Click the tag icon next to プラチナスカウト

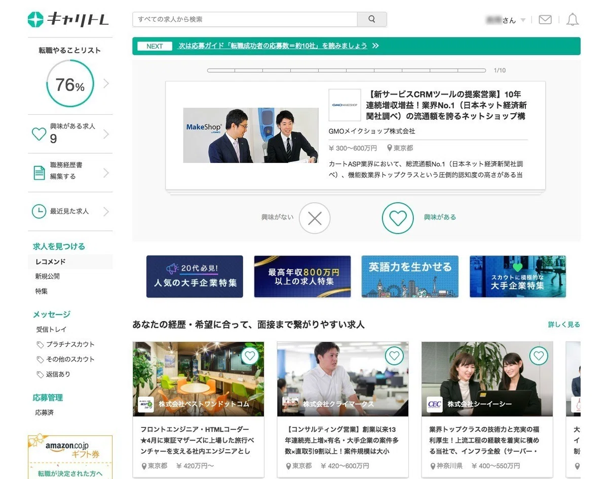click(x=40, y=344)
